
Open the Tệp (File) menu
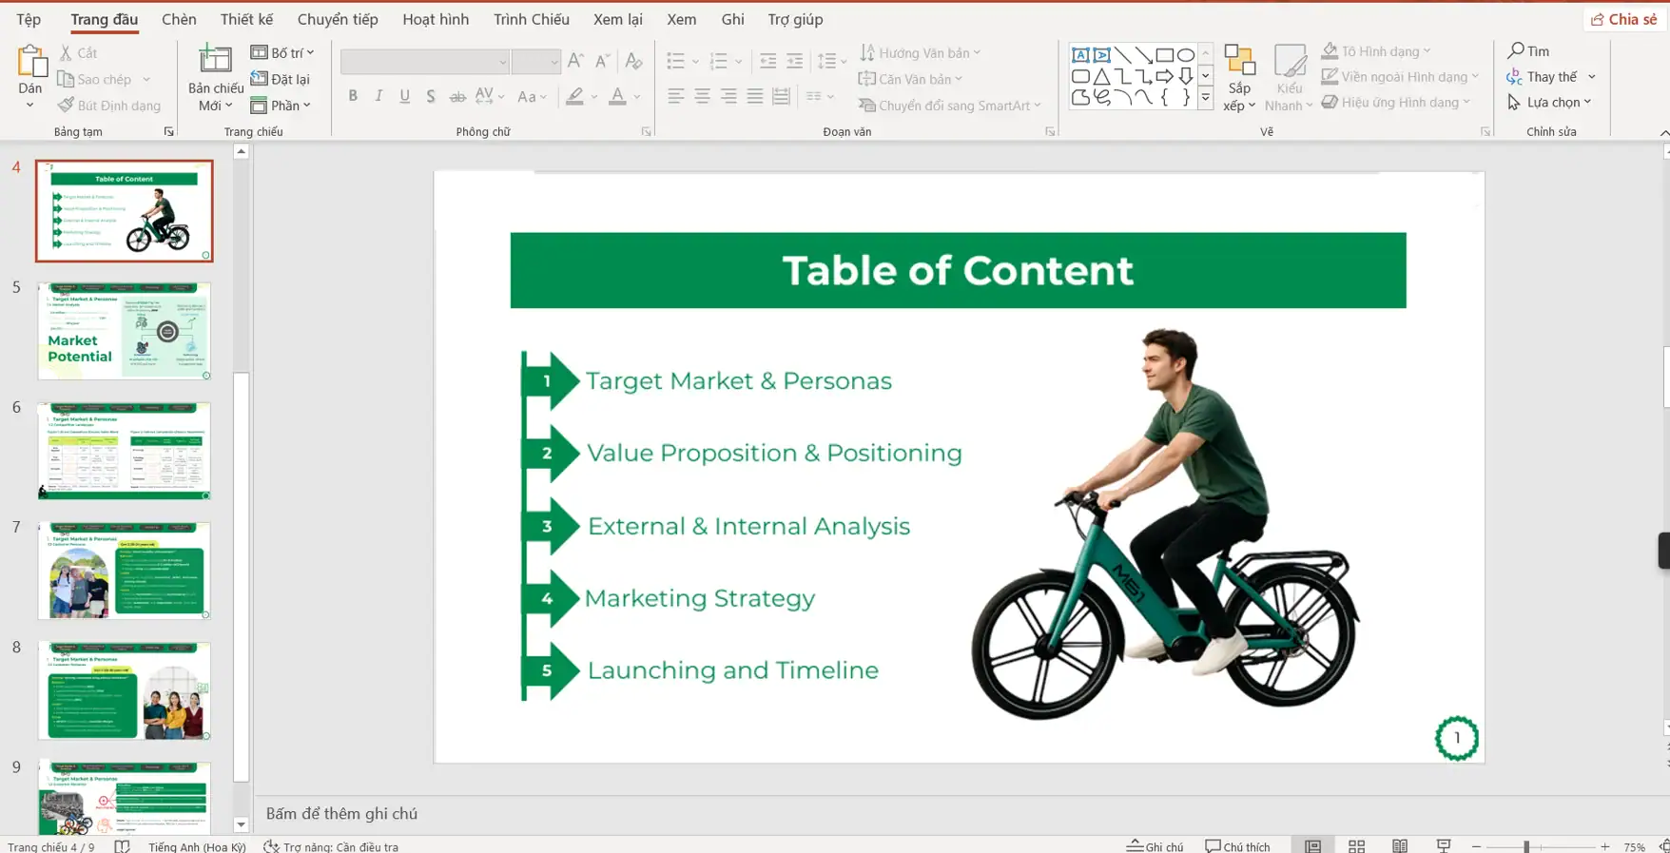(29, 19)
